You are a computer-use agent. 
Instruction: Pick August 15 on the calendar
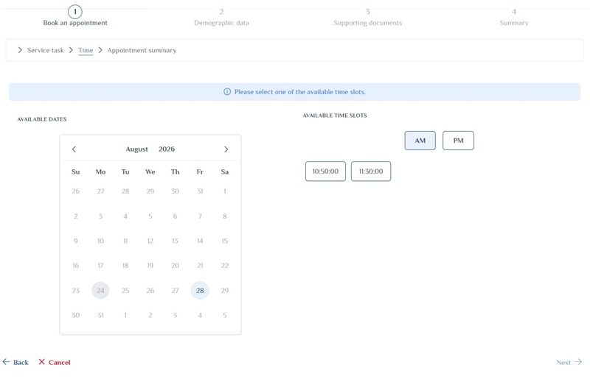click(x=225, y=241)
